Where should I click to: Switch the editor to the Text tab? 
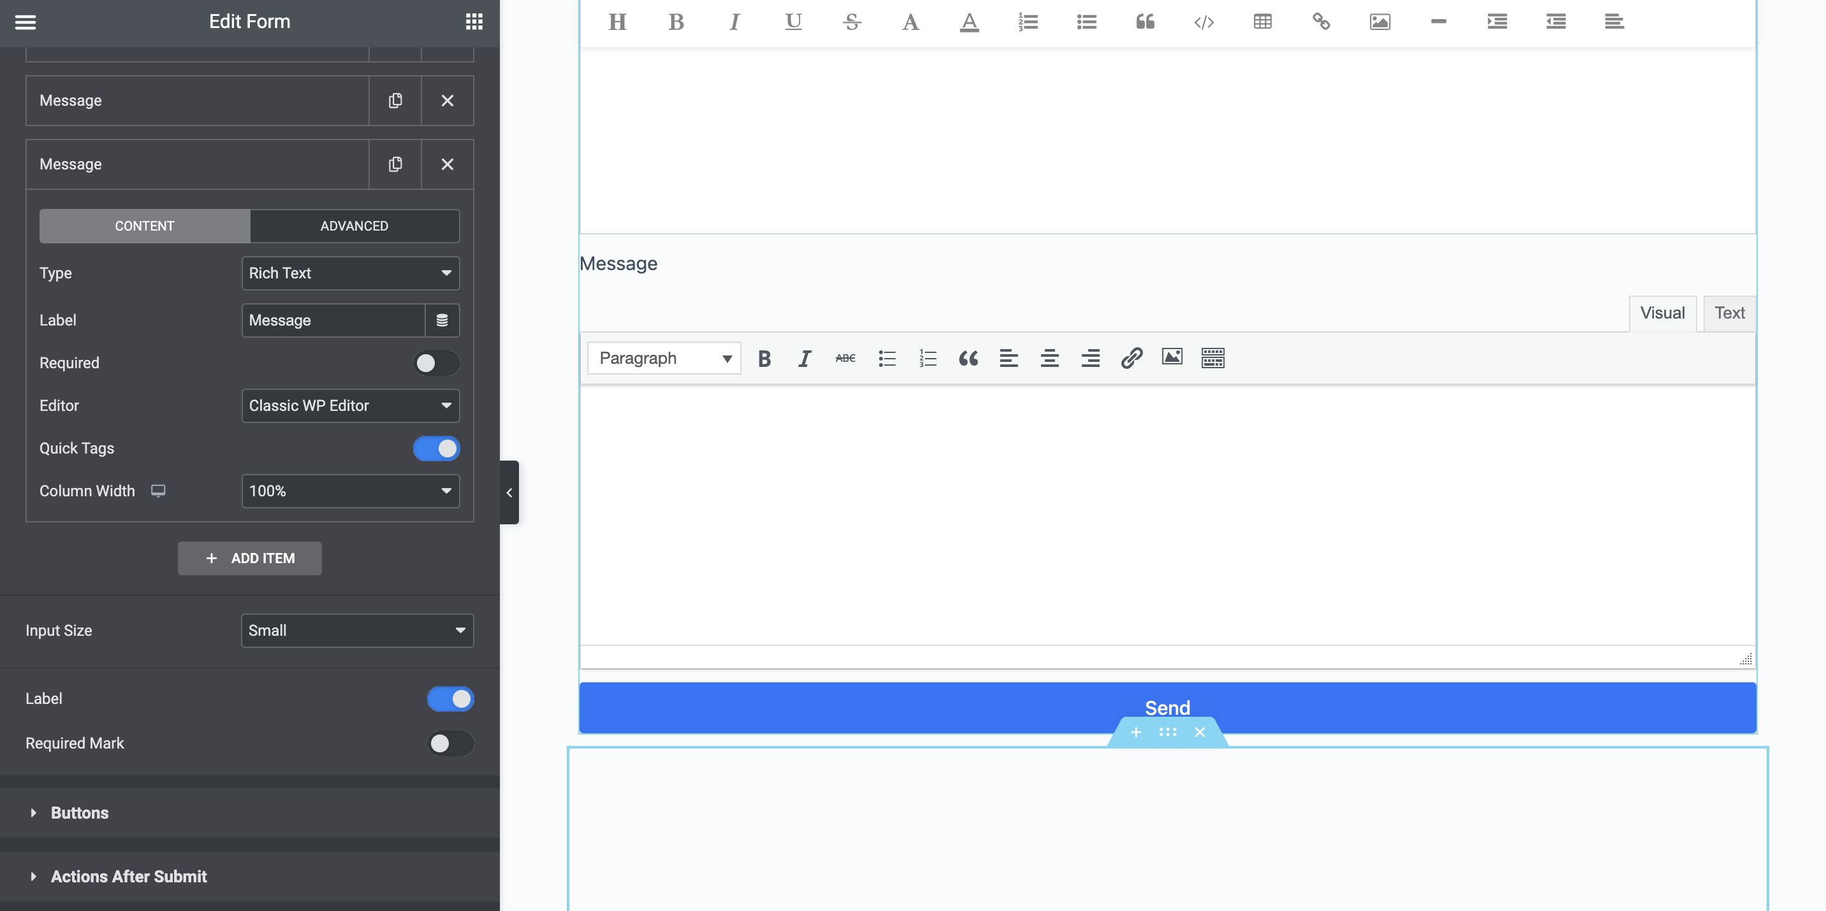[x=1729, y=313]
